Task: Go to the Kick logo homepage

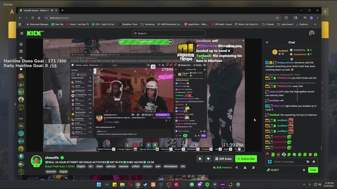Action: [x=35, y=33]
